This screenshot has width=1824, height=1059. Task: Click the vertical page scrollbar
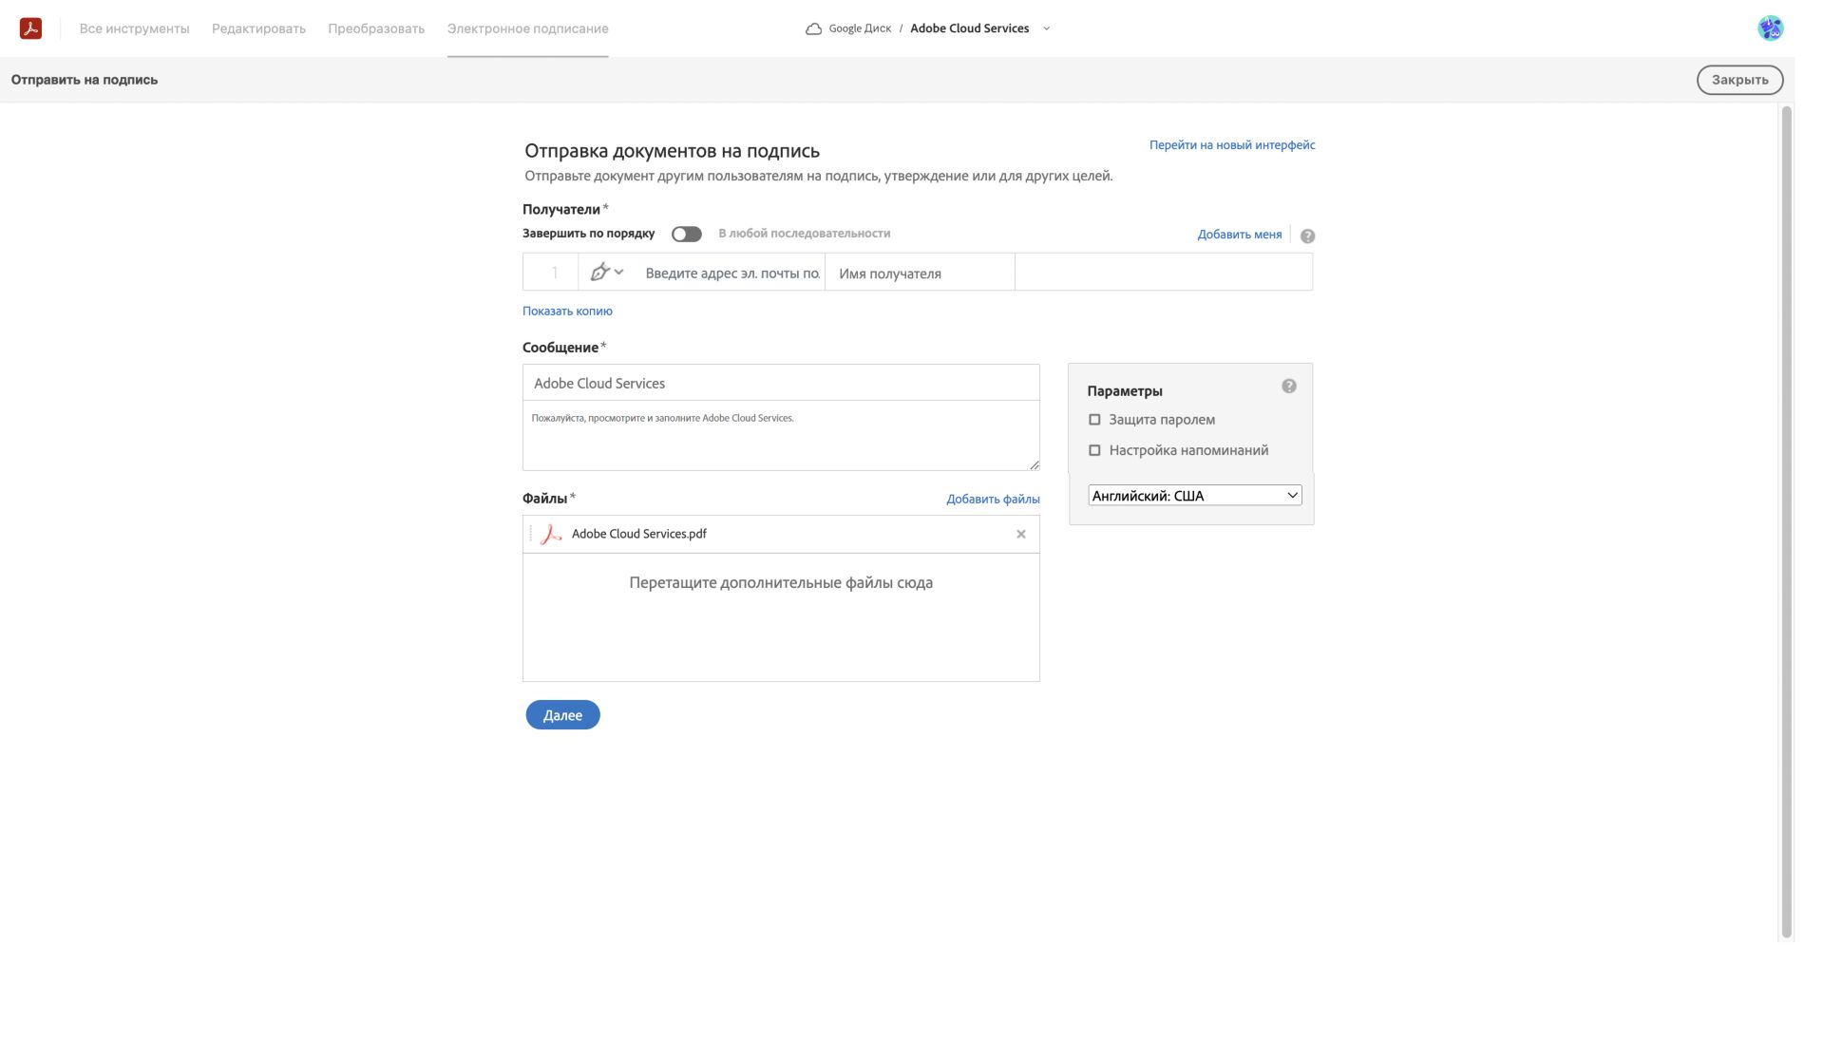(1786, 522)
